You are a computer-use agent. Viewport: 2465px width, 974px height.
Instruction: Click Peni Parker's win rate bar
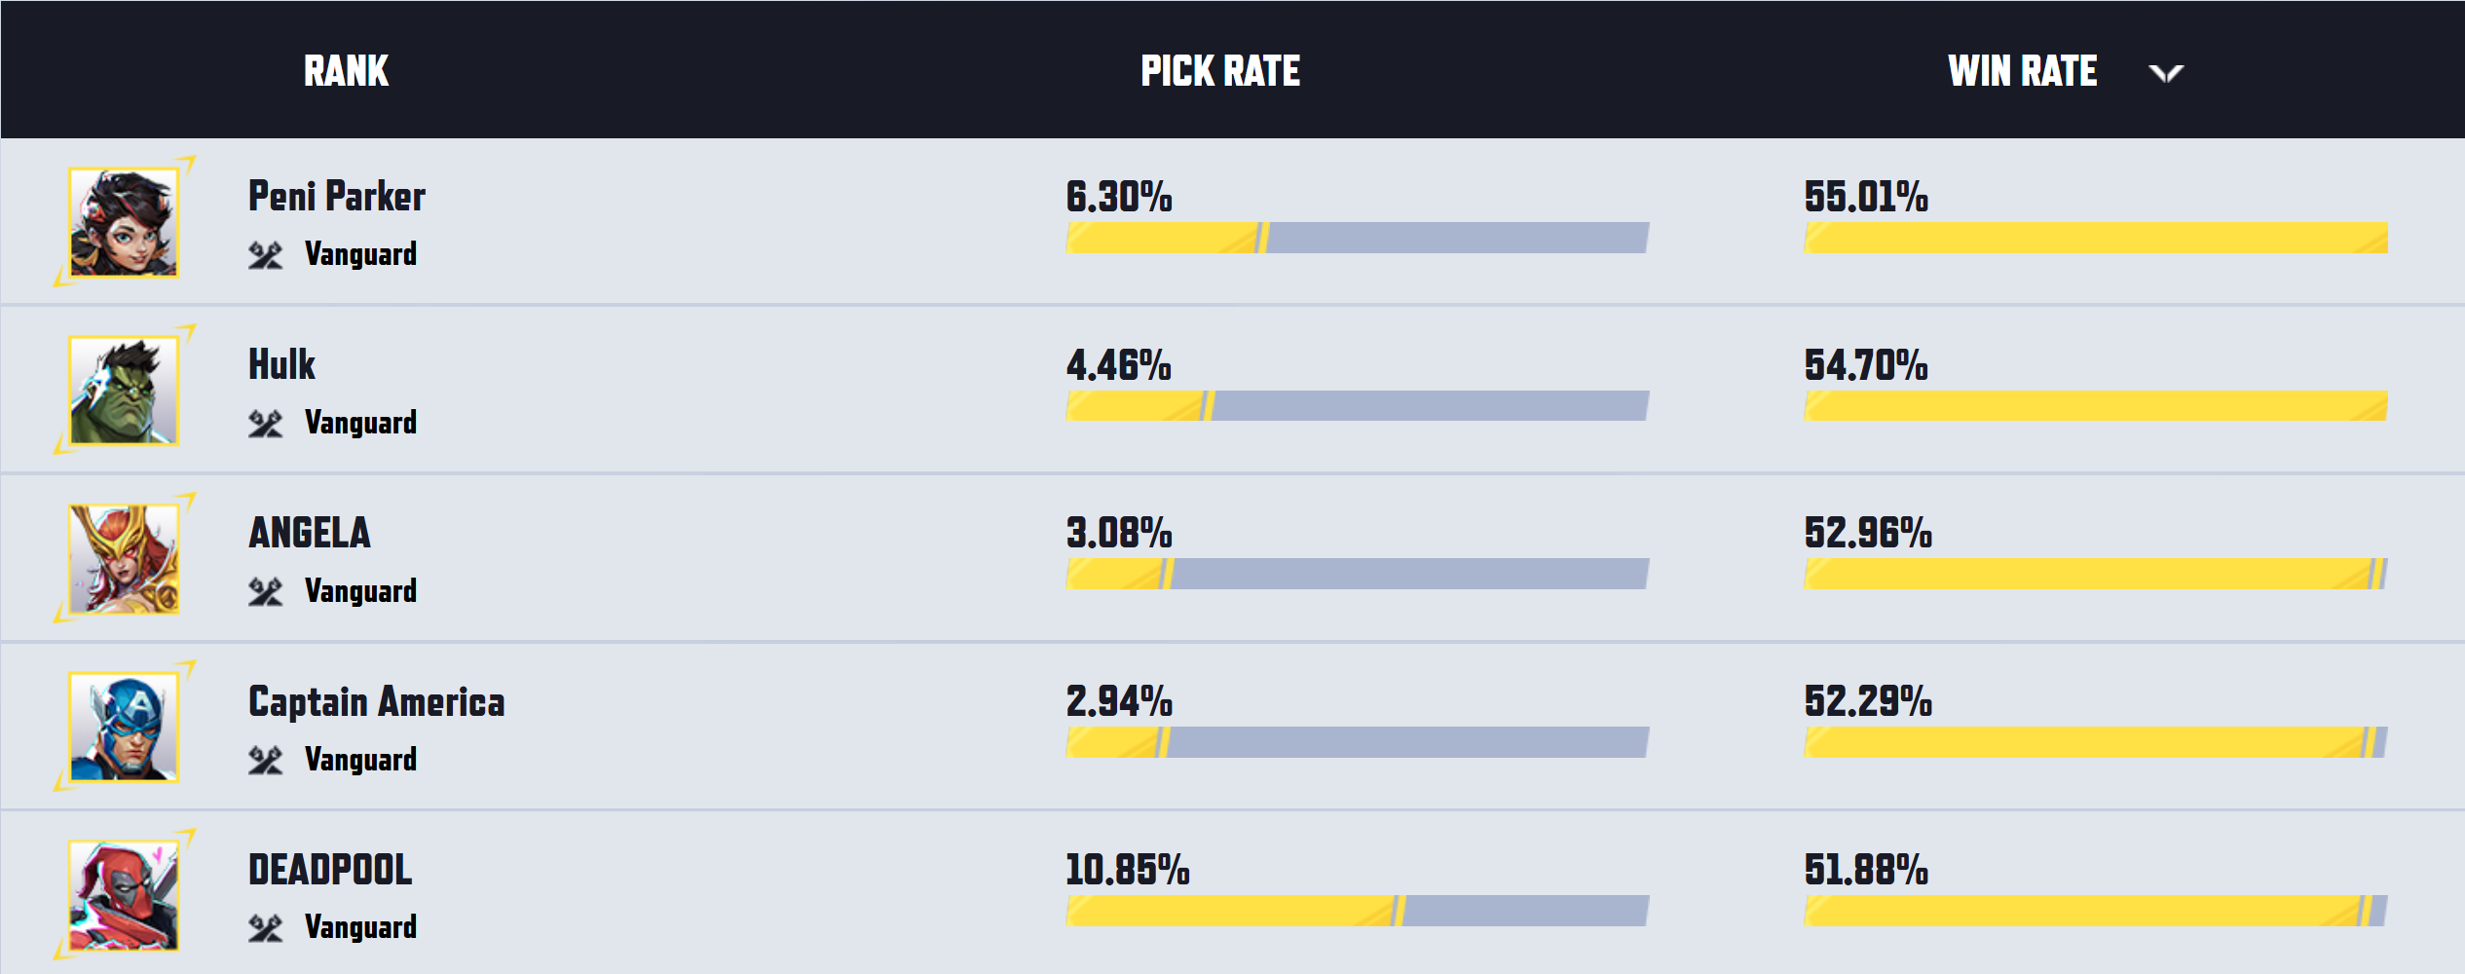pyautogui.click(x=2095, y=238)
